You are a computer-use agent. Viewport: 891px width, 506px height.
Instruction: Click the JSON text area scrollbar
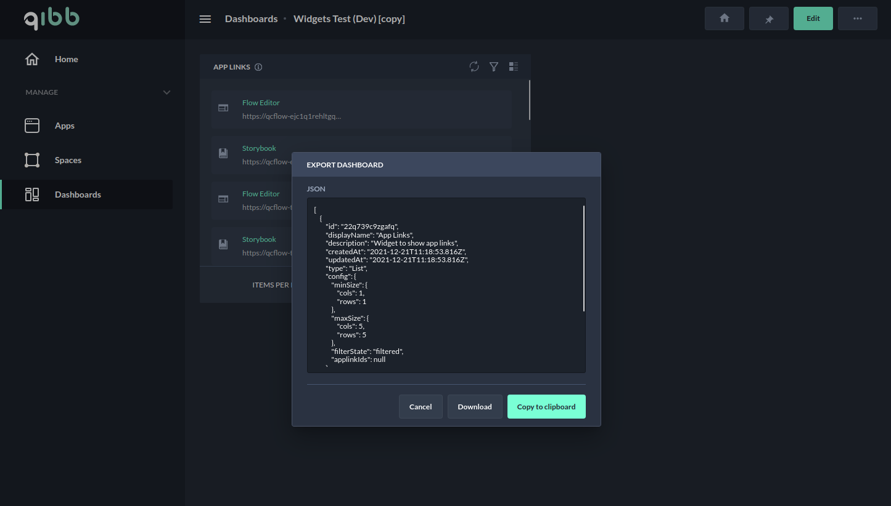click(583, 259)
